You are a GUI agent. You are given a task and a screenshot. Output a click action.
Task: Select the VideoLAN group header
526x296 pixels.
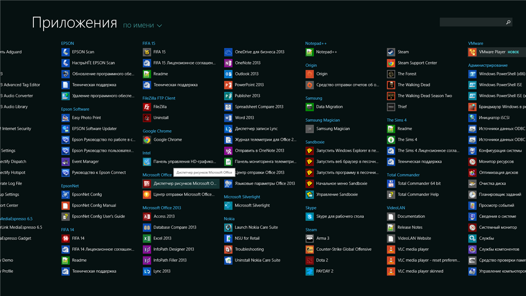396,208
